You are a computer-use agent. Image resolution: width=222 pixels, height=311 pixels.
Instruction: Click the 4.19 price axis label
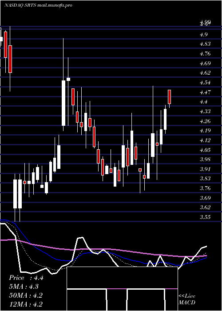(x=205, y=131)
